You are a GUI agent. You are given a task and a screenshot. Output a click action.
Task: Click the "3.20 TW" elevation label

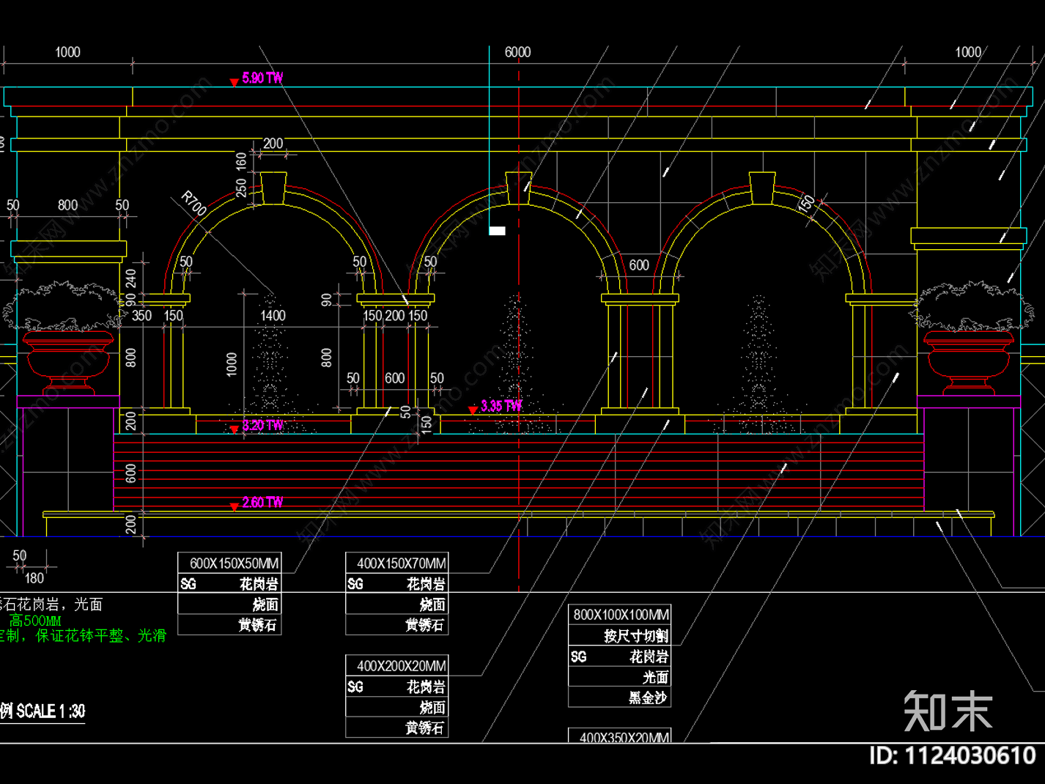point(262,425)
